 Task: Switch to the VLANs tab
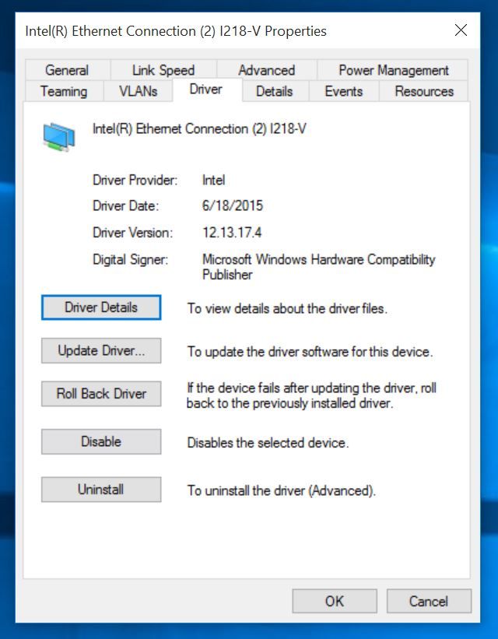pyautogui.click(x=139, y=91)
